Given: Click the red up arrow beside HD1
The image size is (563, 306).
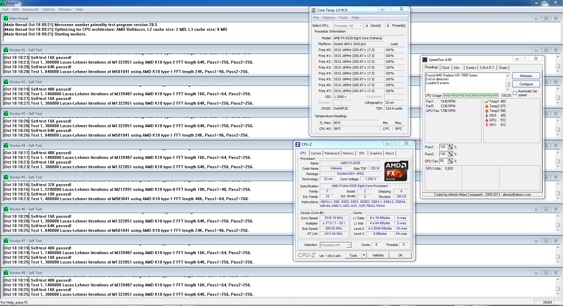Looking at the screenshot, I should point(487,125).
